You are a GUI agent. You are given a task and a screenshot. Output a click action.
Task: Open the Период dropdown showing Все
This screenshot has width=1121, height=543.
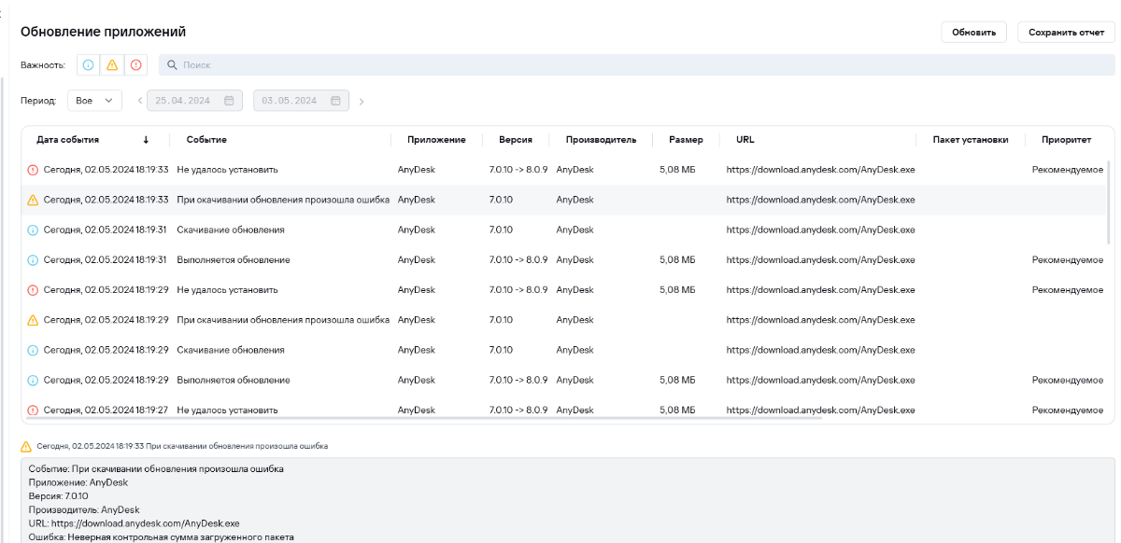[x=94, y=101]
